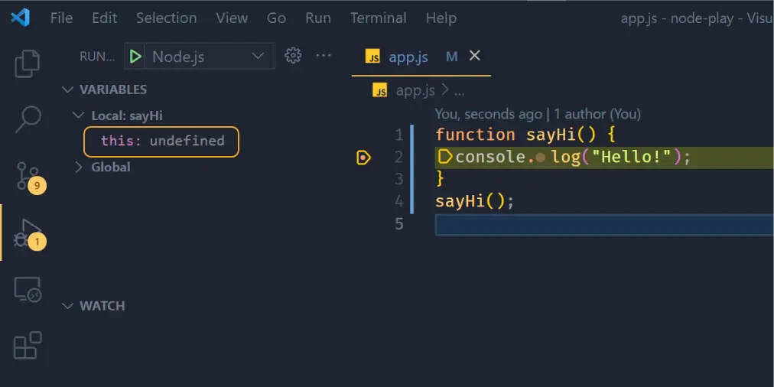Click app.js in the breadcrumb
The image size is (774, 387).
click(x=415, y=91)
